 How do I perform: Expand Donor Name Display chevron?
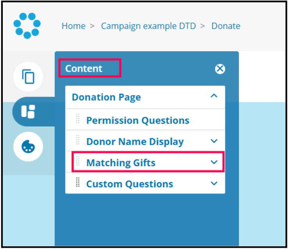[214, 141]
